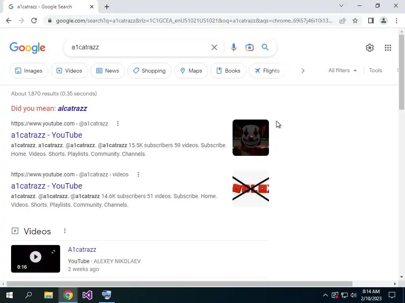Click the site lock icon in address bar
The width and height of the screenshot is (405, 303).
pyautogui.click(x=50, y=21)
